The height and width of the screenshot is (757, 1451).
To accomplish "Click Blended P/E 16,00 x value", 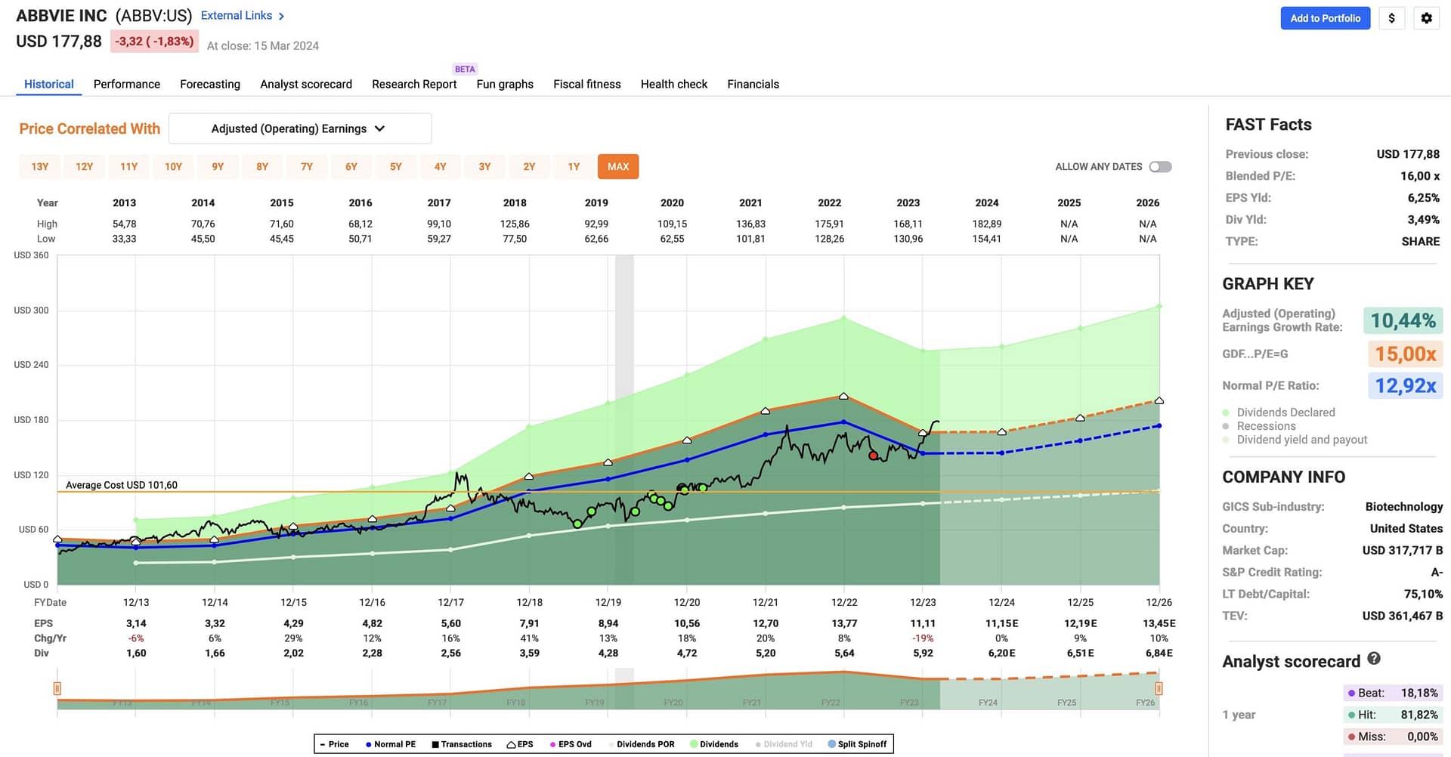I will pos(1419,176).
